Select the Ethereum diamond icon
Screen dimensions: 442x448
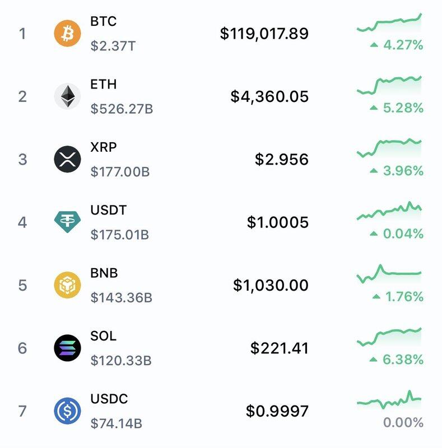(67, 96)
